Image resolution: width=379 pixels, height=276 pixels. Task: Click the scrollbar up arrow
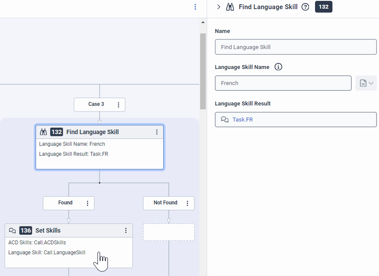coord(203,22)
